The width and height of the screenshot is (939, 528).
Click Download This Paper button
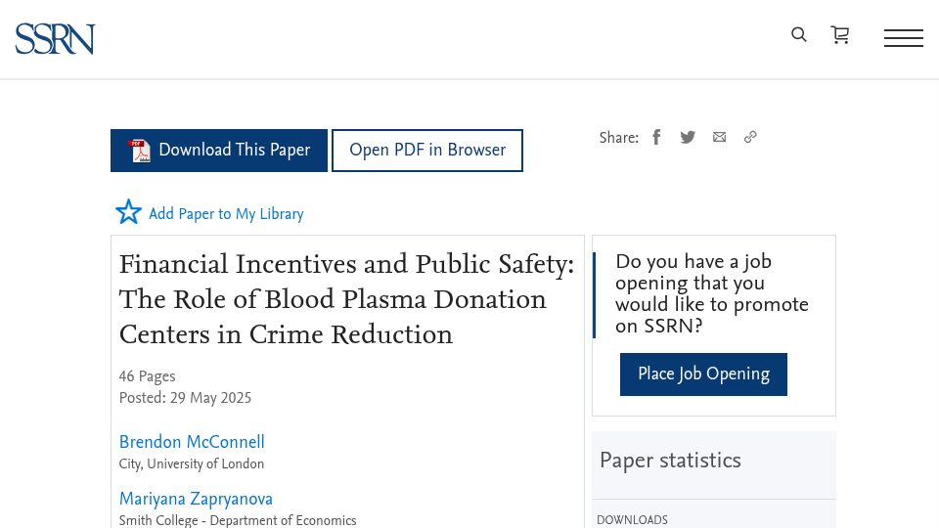click(x=219, y=151)
